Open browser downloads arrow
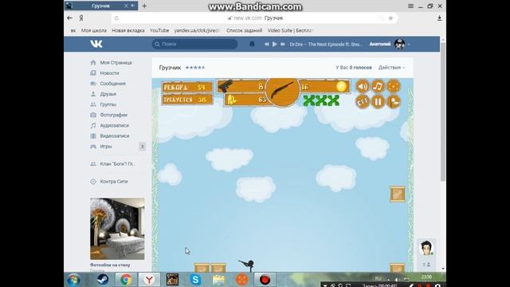Screen dimensions: 510x287 point(439,18)
